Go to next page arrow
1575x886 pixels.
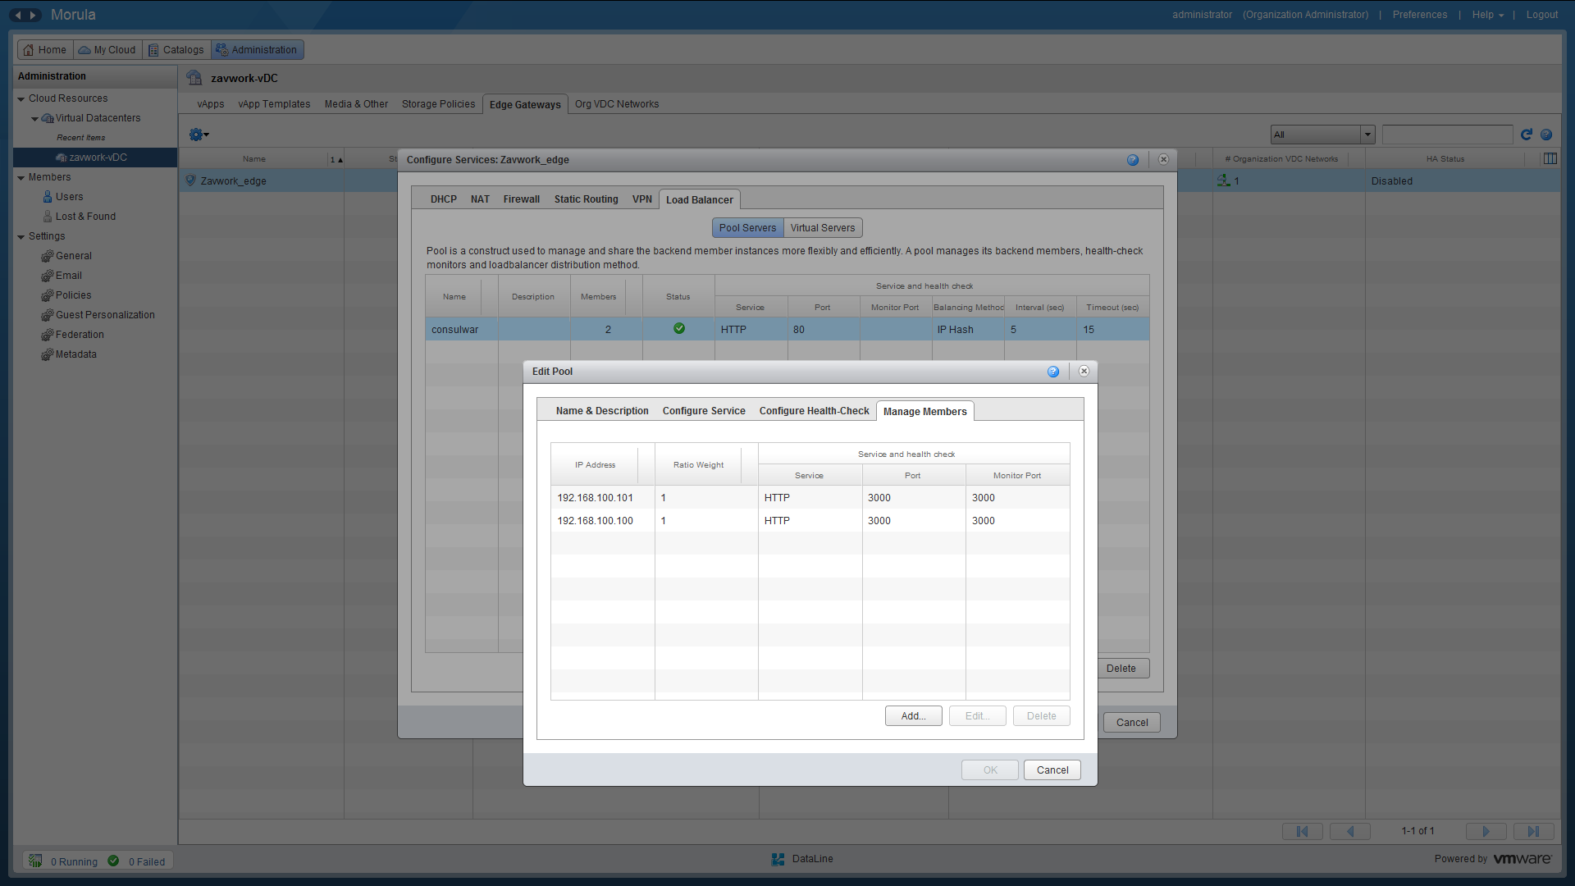coord(1486,831)
